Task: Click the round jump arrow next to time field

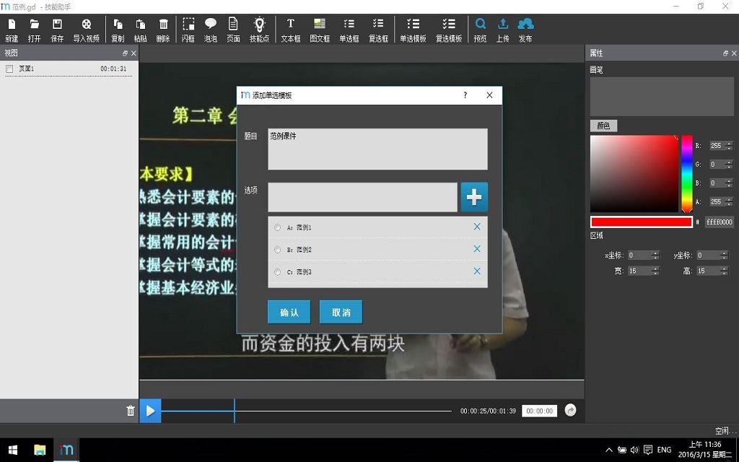Action: click(x=570, y=410)
